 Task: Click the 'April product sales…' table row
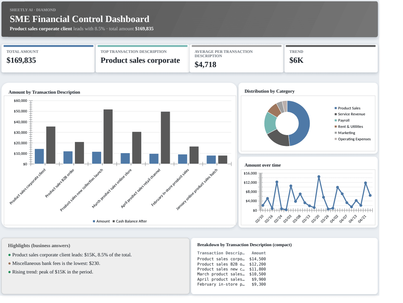(232, 279)
